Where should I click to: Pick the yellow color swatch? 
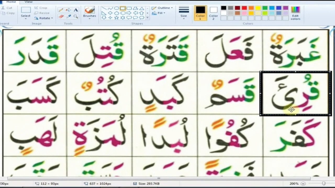point(258,8)
